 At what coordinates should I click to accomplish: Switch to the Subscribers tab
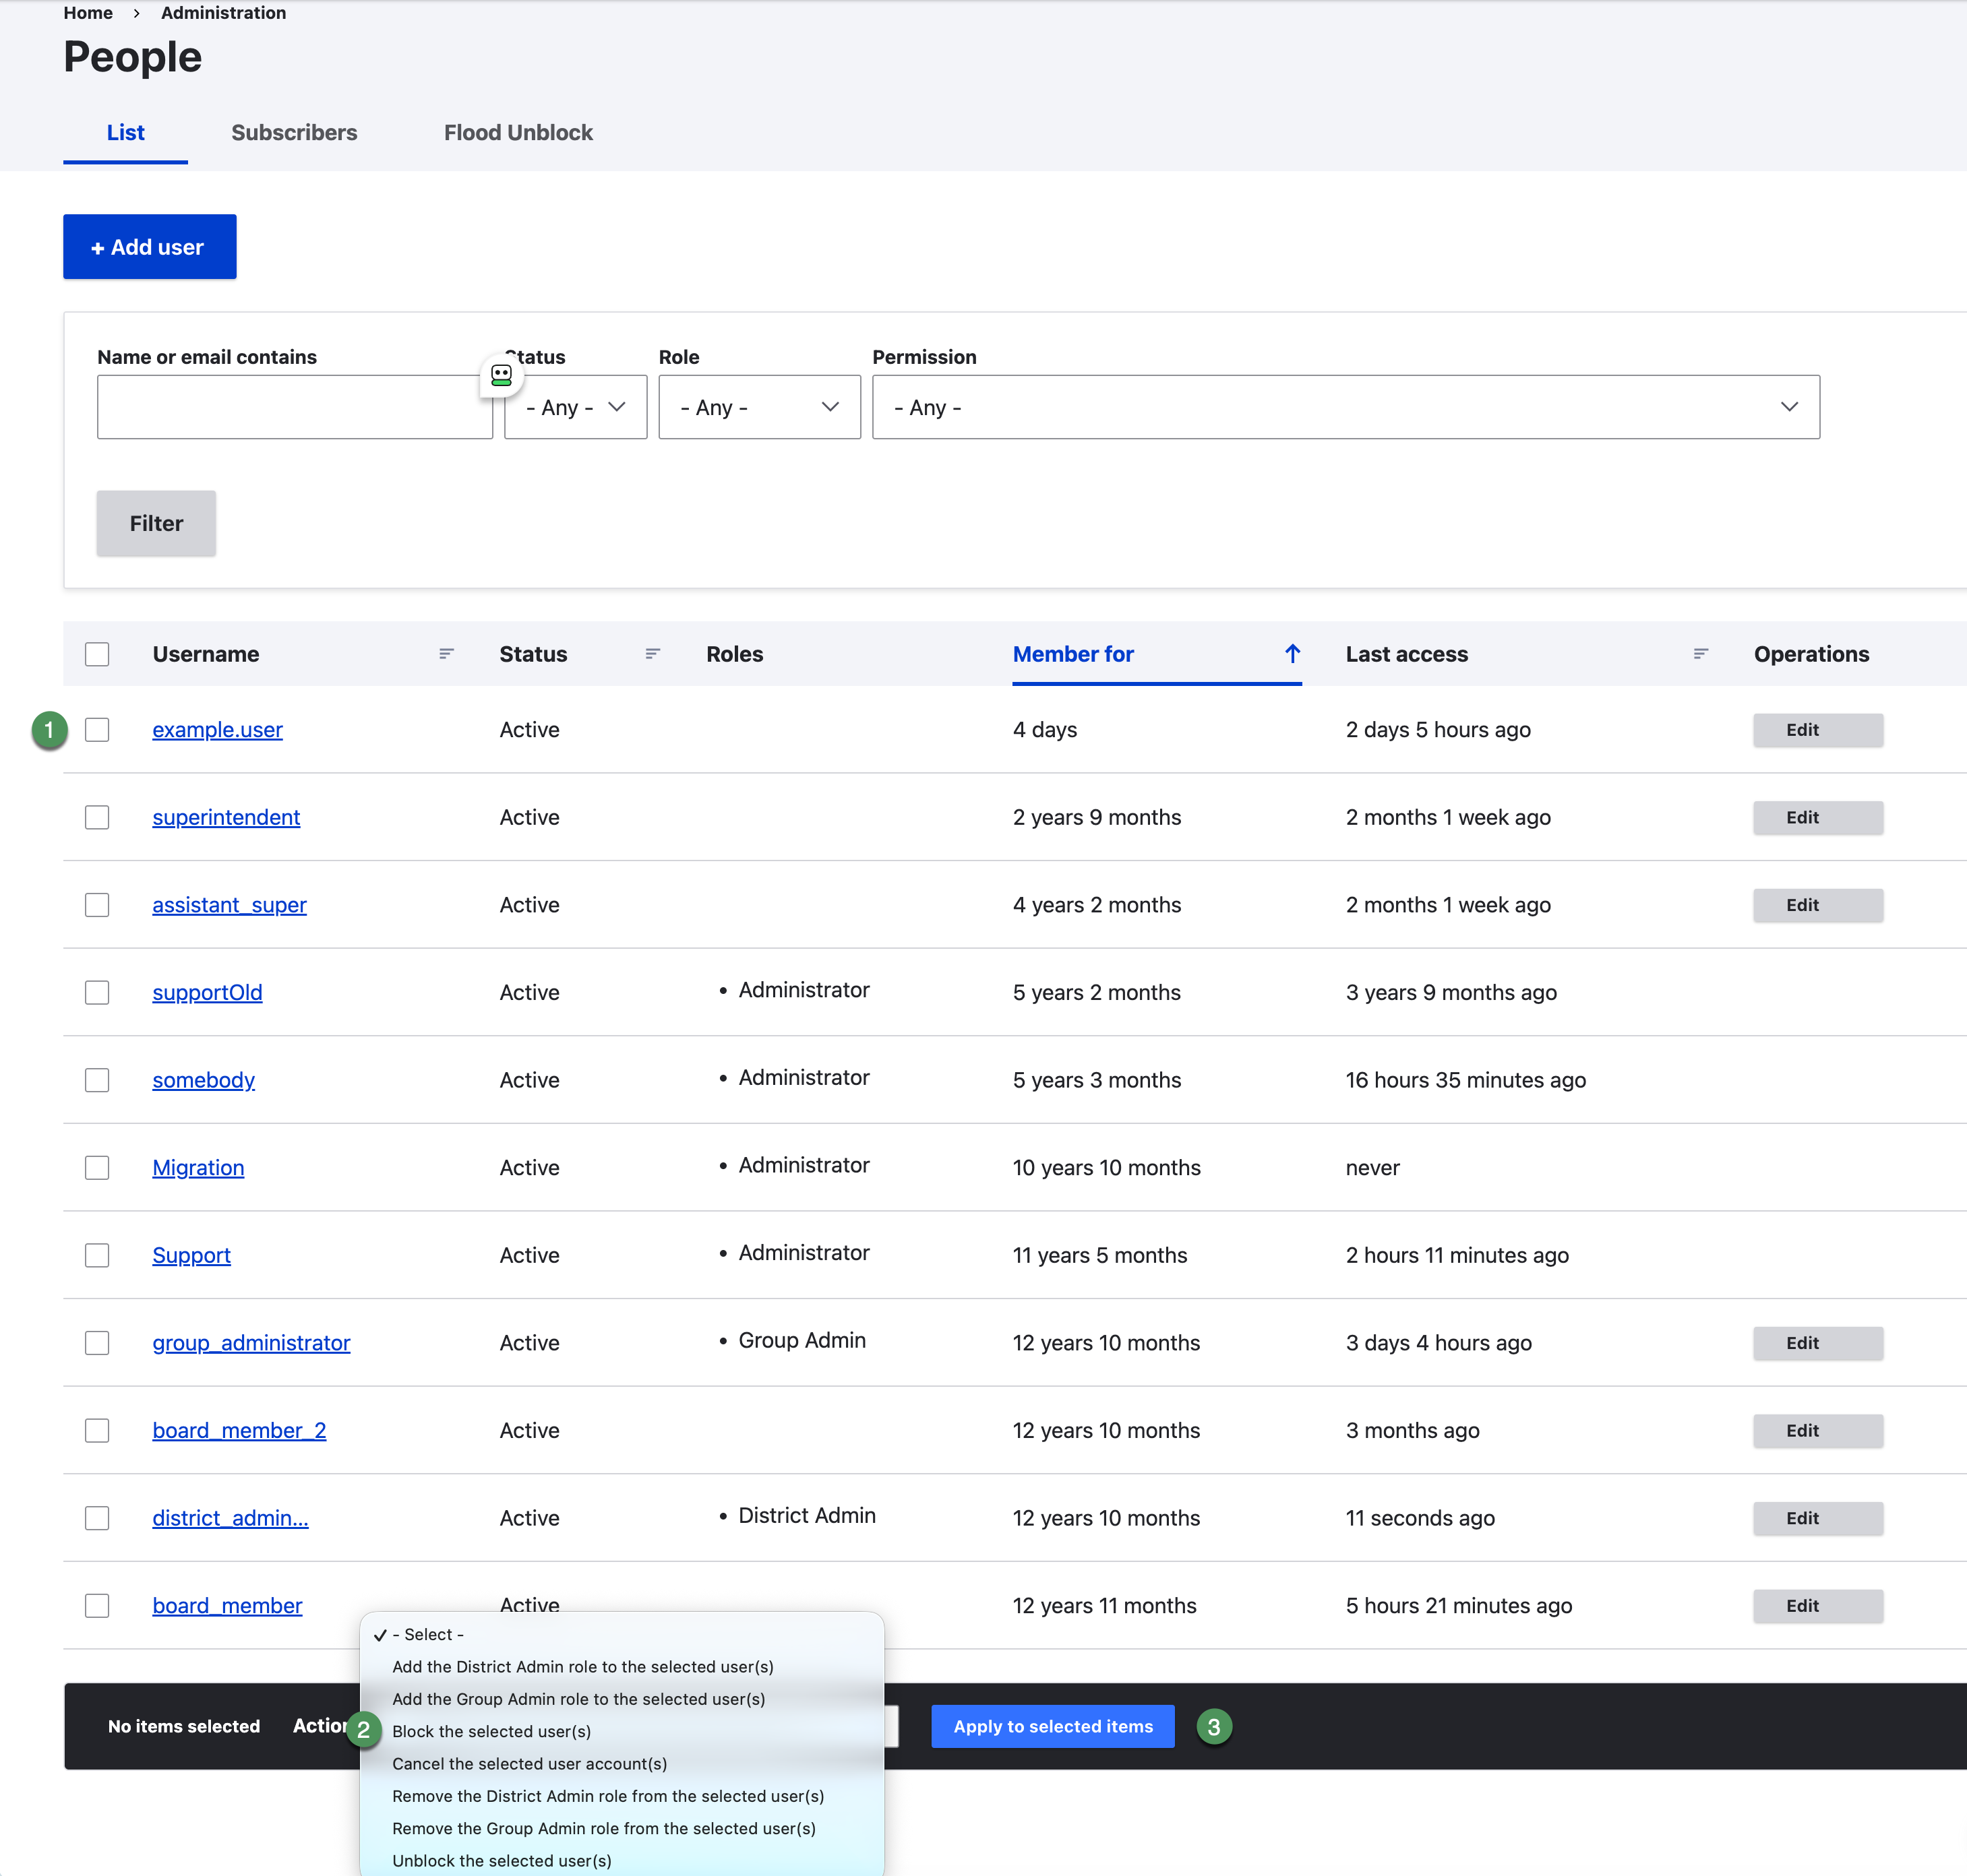294,133
